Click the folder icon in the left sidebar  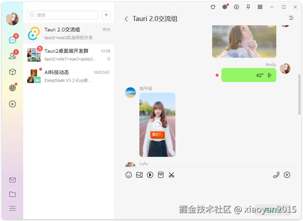[12, 194]
